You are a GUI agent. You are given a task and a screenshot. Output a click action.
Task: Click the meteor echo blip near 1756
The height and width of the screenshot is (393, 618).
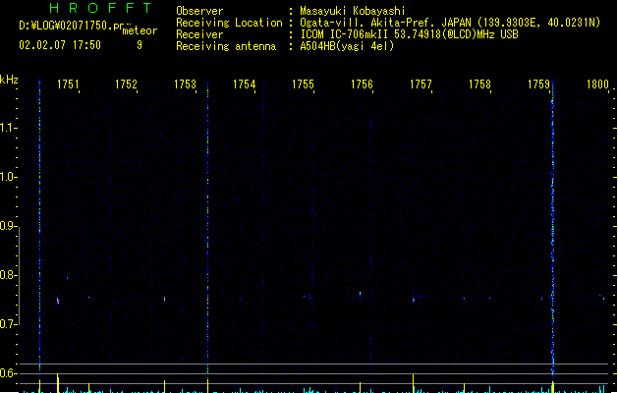point(361,295)
